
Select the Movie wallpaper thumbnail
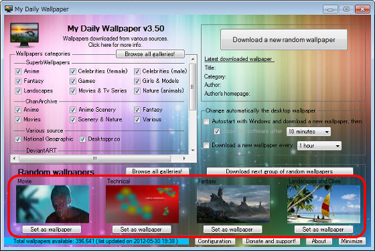coord(53,204)
